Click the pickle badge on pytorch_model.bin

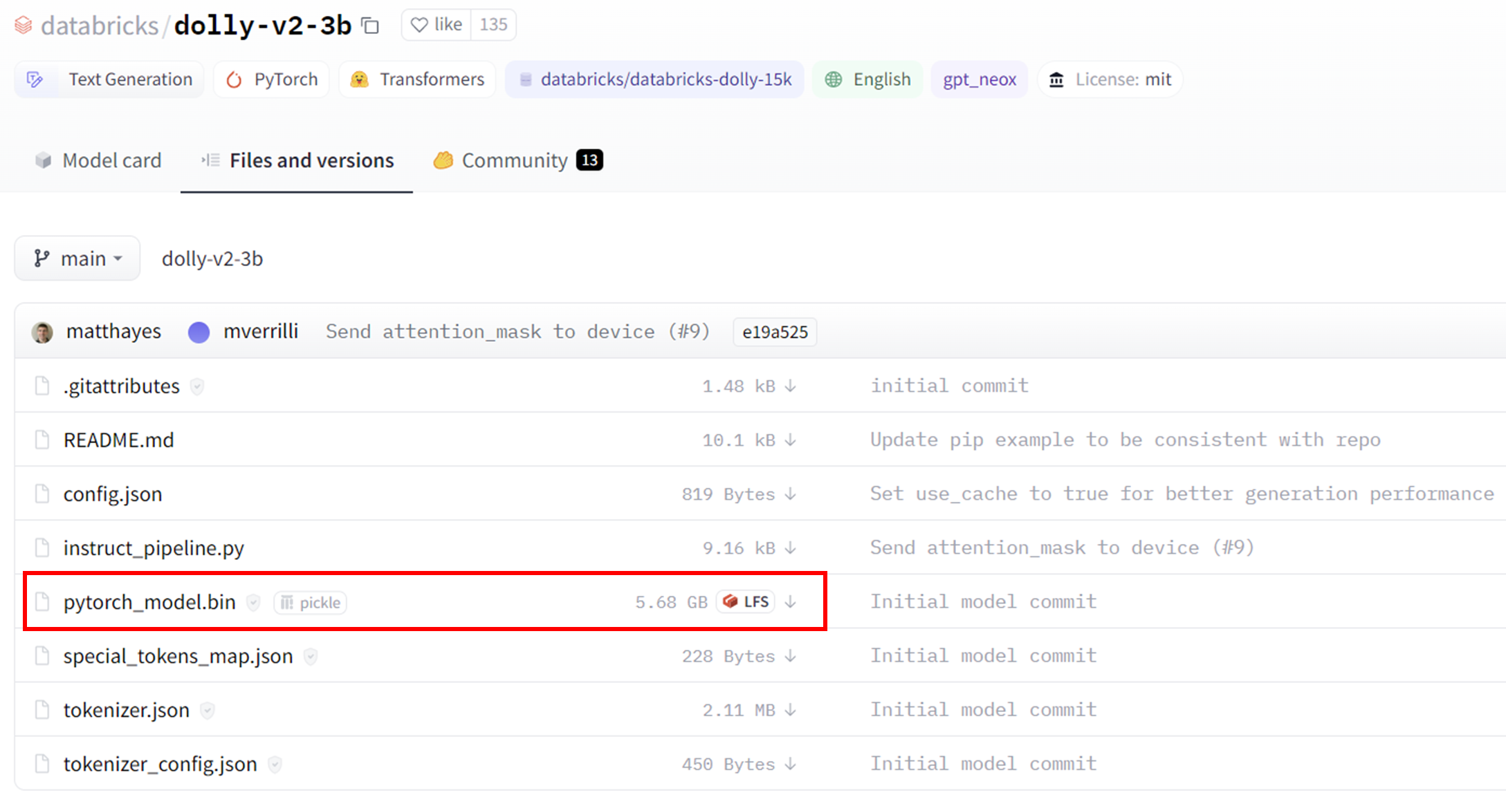[x=311, y=603]
